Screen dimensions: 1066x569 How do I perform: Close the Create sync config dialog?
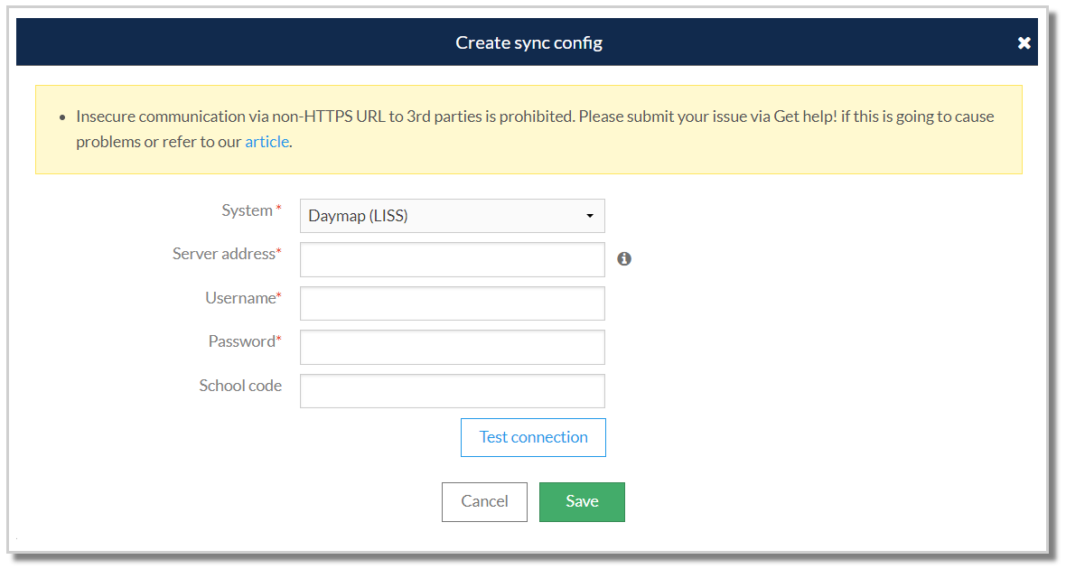(x=1024, y=43)
